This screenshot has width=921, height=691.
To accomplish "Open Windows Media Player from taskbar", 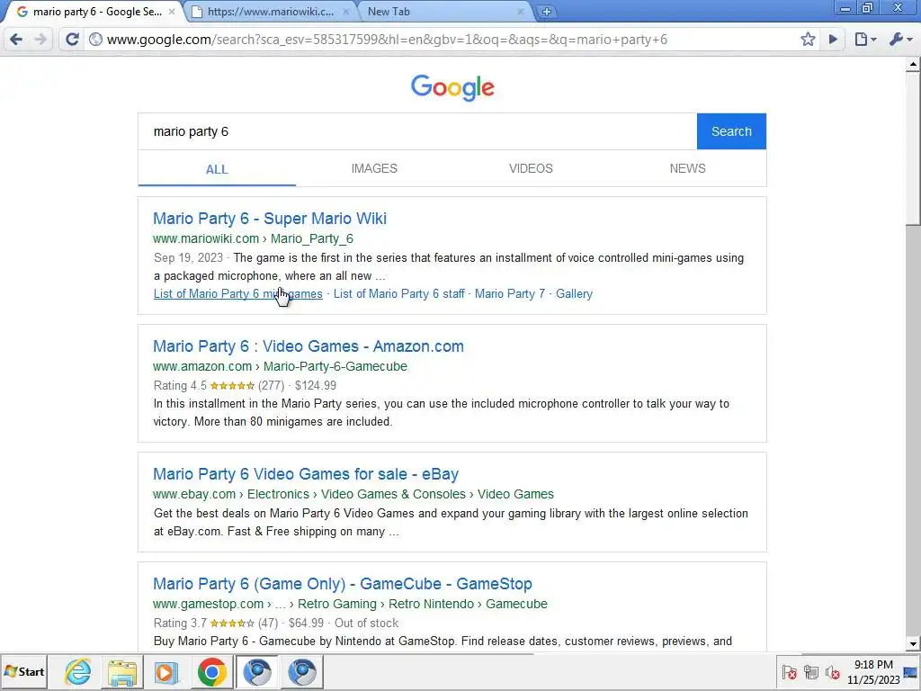I will (x=166, y=671).
